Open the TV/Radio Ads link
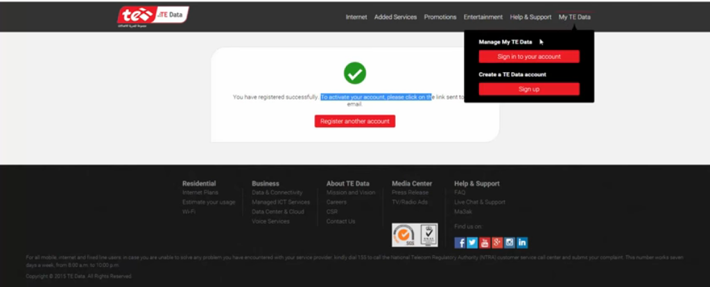 pos(410,202)
